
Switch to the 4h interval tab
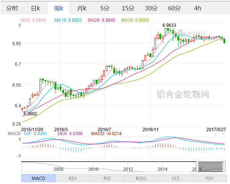(x=198, y=8)
